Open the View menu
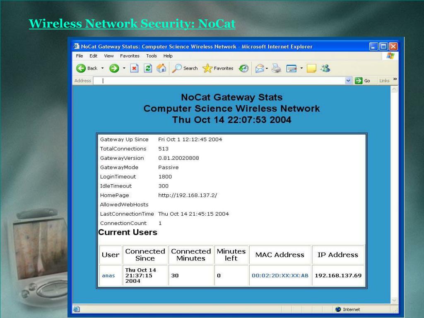 (x=109, y=56)
